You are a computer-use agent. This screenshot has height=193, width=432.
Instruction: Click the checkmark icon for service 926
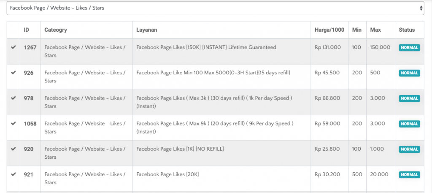13,73
